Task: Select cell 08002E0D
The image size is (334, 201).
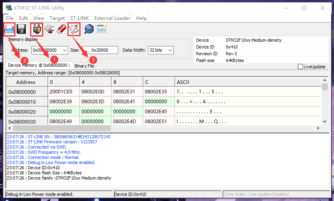Action: [x=96, y=92]
